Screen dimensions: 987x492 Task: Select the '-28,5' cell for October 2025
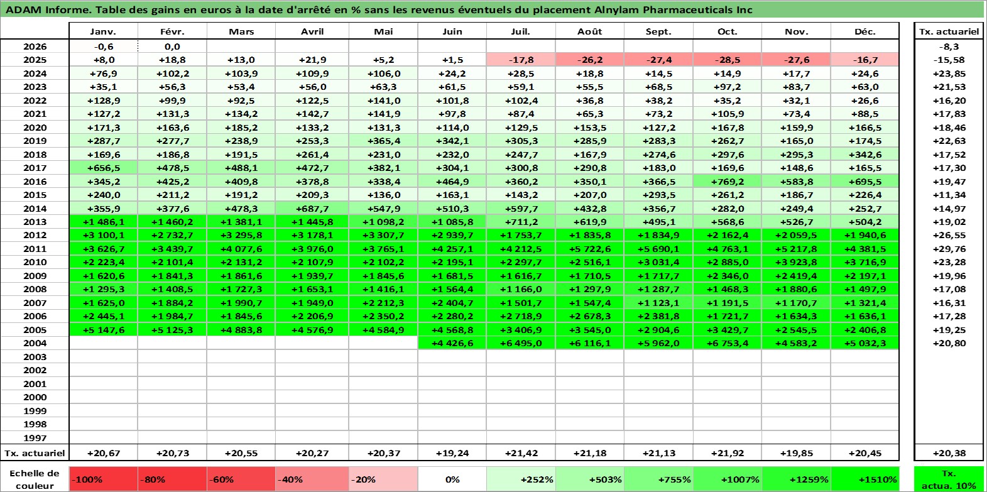pos(728,60)
